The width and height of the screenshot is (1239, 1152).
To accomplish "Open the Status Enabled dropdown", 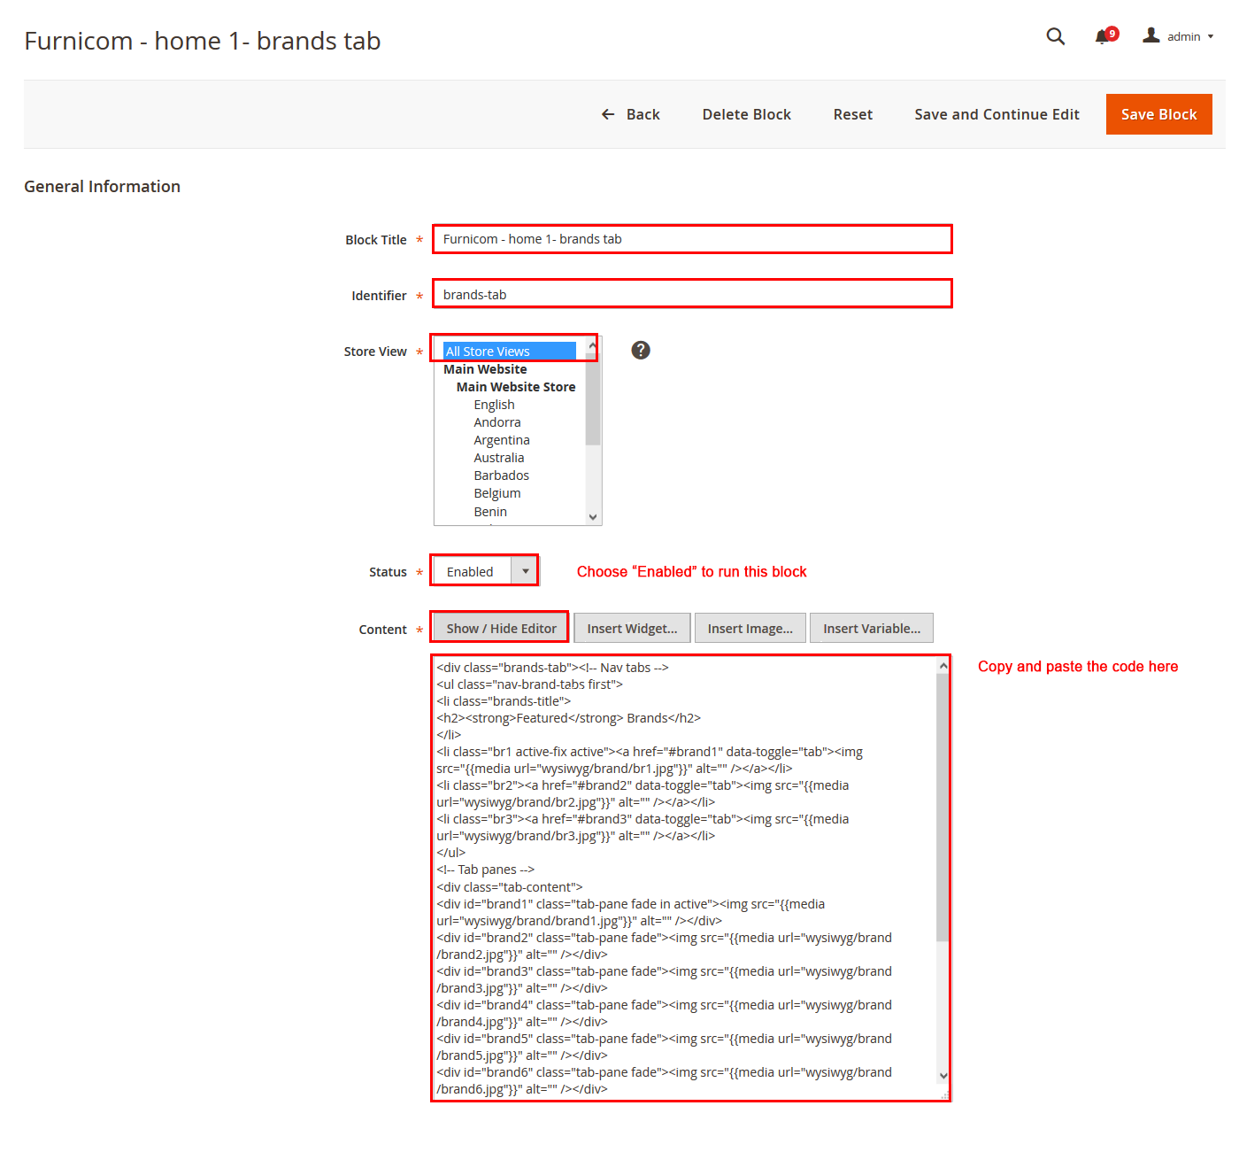I will pyautogui.click(x=485, y=571).
